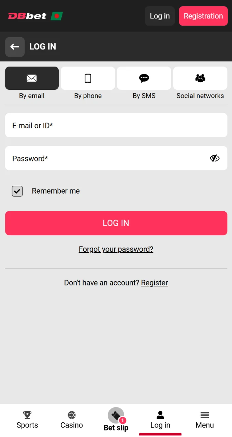Select the By email envelope icon
232x437 pixels.
click(32, 78)
